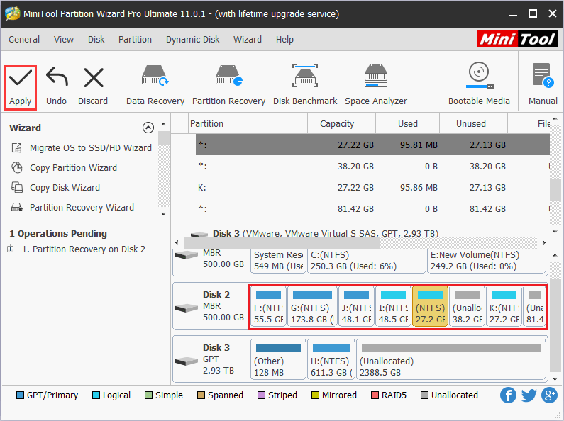Open Space Analyzer tool
The height and width of the screenshot is (421, 564).
376,86
